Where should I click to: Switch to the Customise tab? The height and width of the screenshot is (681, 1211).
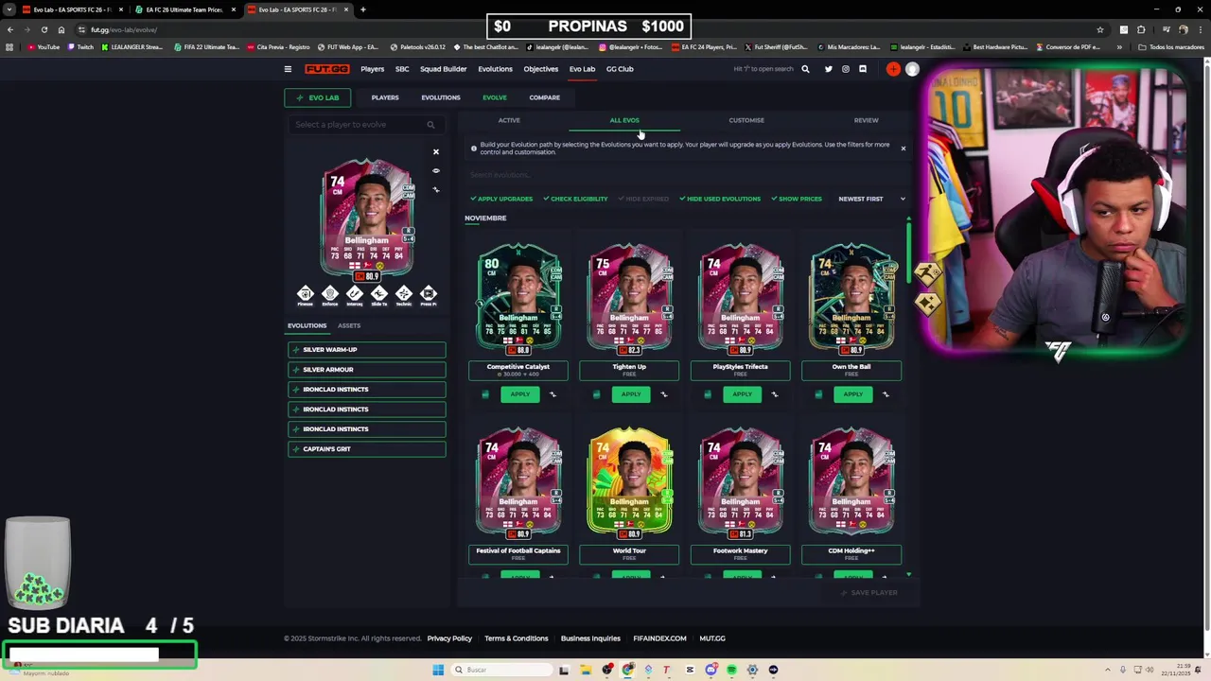click(x=746, y=120)
